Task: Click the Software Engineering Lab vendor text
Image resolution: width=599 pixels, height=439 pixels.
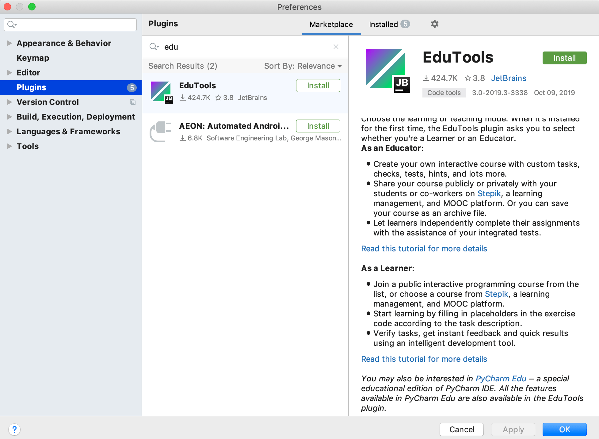Action: (274, 138)
